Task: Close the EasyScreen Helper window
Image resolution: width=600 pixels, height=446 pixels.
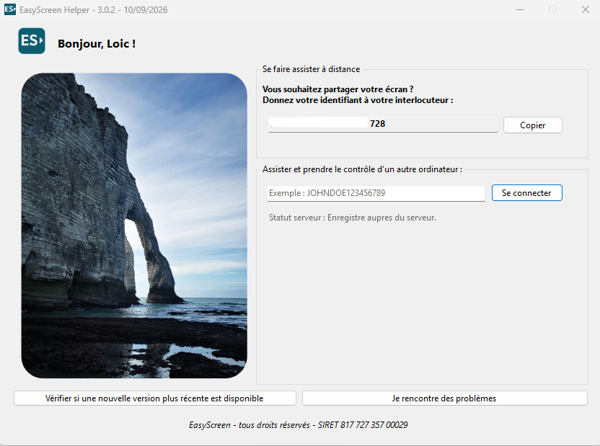Action: [x=586, y=9]
